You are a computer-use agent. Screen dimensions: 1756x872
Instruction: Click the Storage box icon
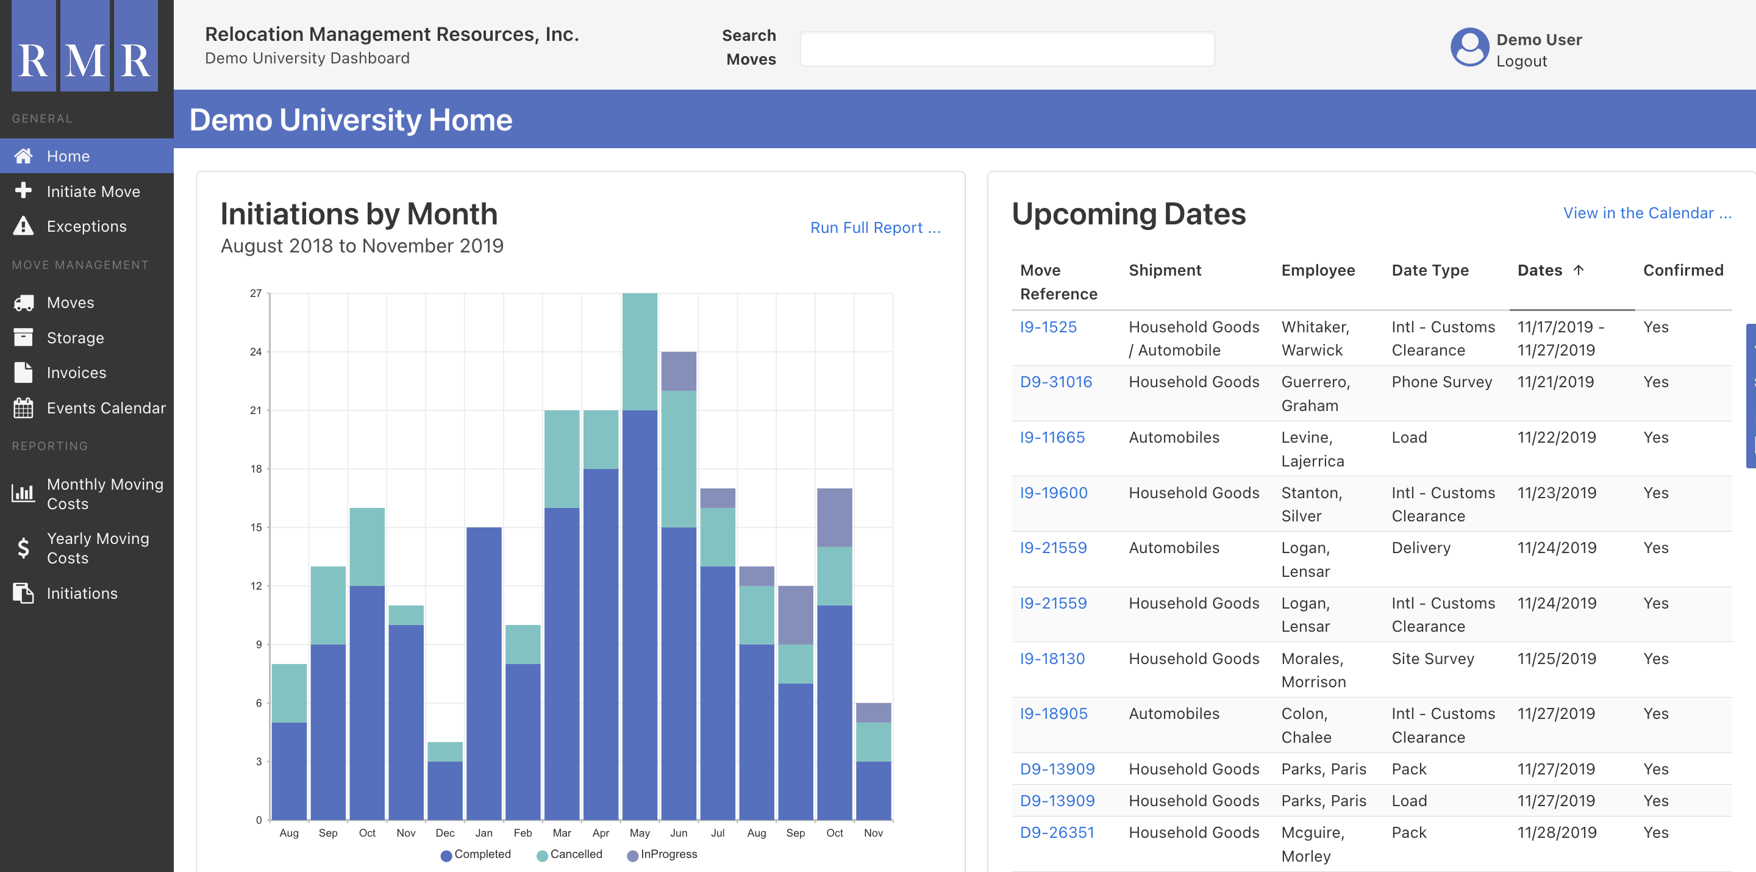pos(23,337)
